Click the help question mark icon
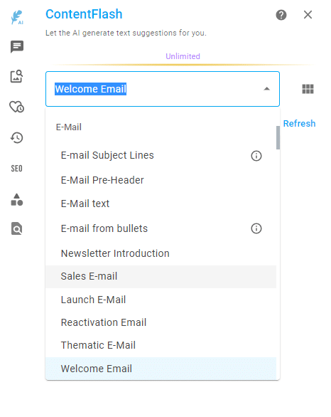Image resolution: width=331 pixels, height=417 pixels. click(281, 15)
